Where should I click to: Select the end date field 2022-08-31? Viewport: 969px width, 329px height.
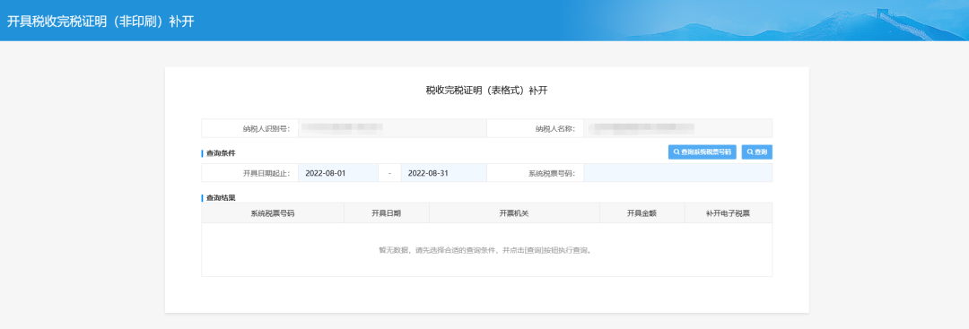click(x=444, y=173)
